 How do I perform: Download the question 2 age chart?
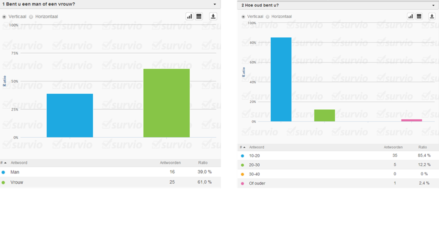(432, 16)
